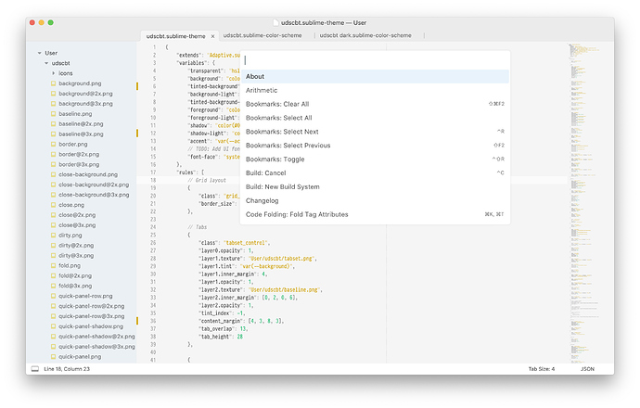Click line number 26 in the gutter
The height and width of the screenshot is (408, 640).
[153, 243]
